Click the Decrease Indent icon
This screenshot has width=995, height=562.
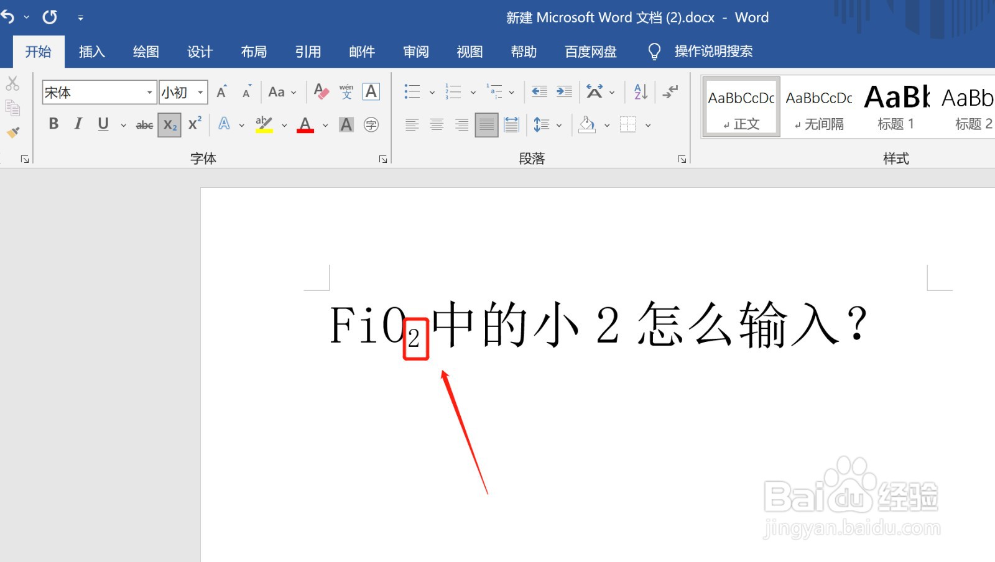[x=539, y=92]
